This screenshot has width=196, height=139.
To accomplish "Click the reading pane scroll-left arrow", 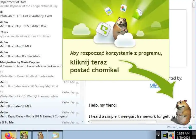I will 88,121.
